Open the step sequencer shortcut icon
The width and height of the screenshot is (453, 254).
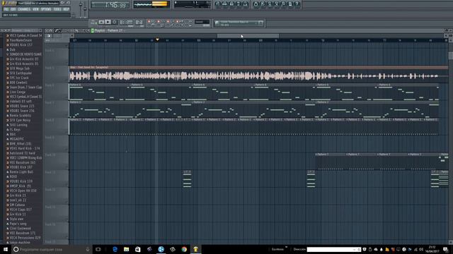click(x=225, y=4)
